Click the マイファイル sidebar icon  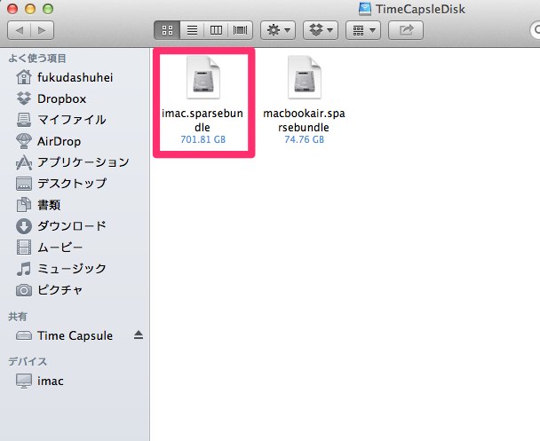[x=24, y=120]
